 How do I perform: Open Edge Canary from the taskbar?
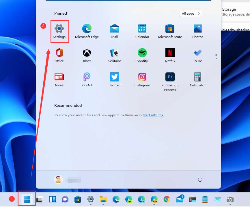(x=154, y=199)
